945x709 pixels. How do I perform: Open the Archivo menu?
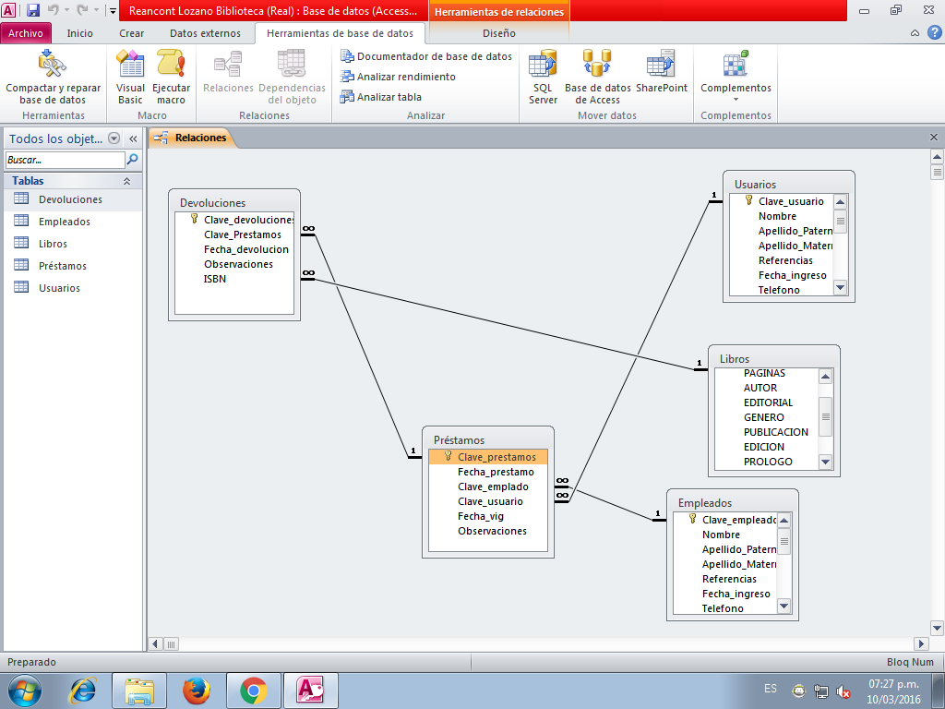(x=26, y=33)
